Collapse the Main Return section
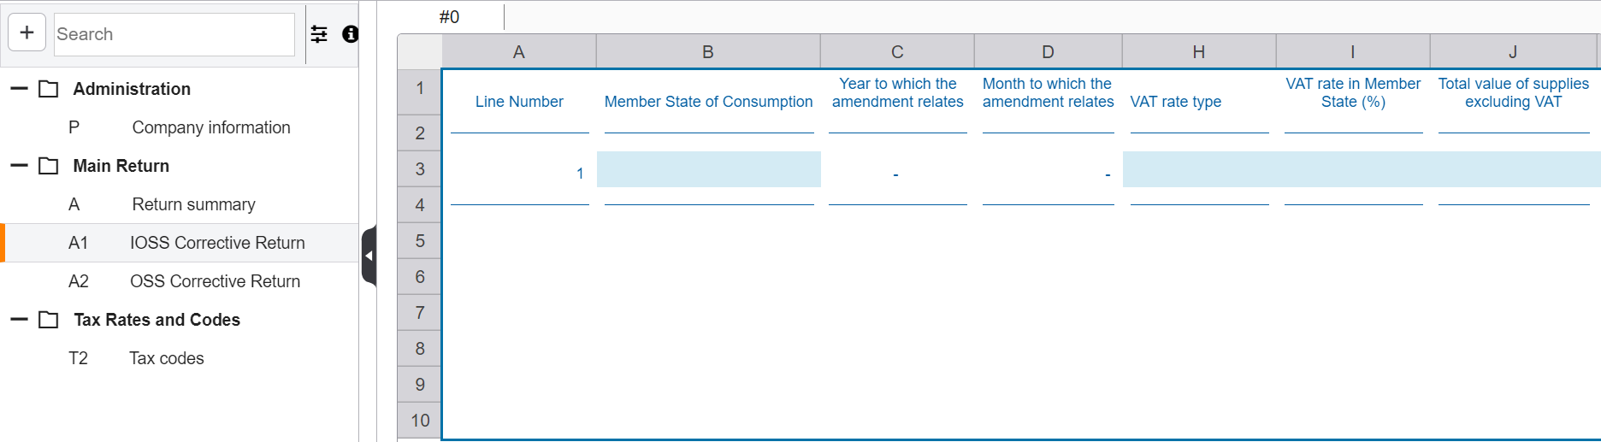Image resolution: width=1601 pixels, height=442 pixels. tap(19, 166)
